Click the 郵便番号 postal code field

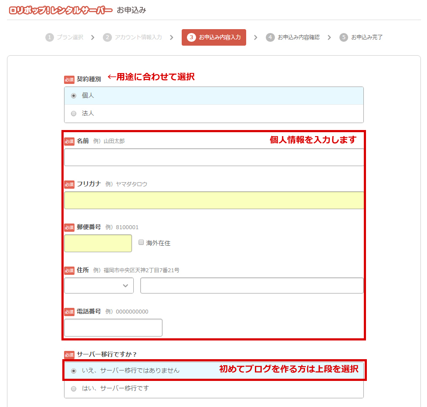tap(98, 244)
